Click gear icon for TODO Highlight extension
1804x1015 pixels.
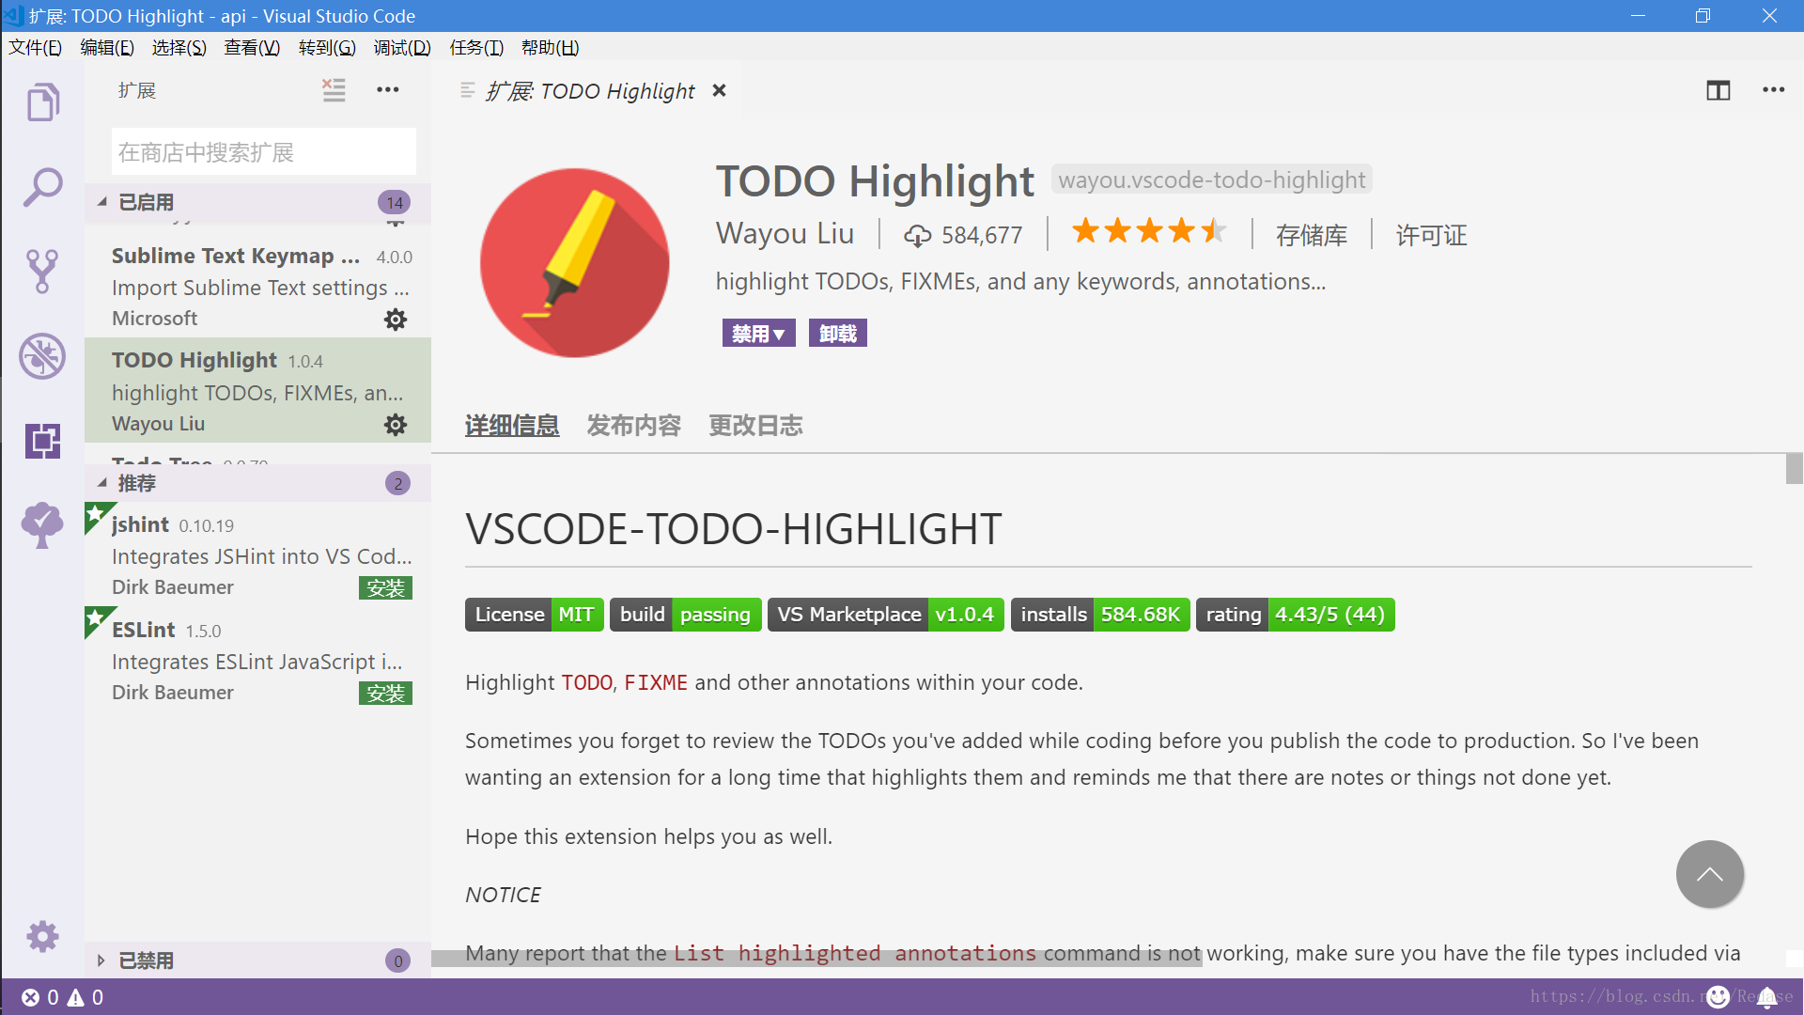(x=396, y=425)
